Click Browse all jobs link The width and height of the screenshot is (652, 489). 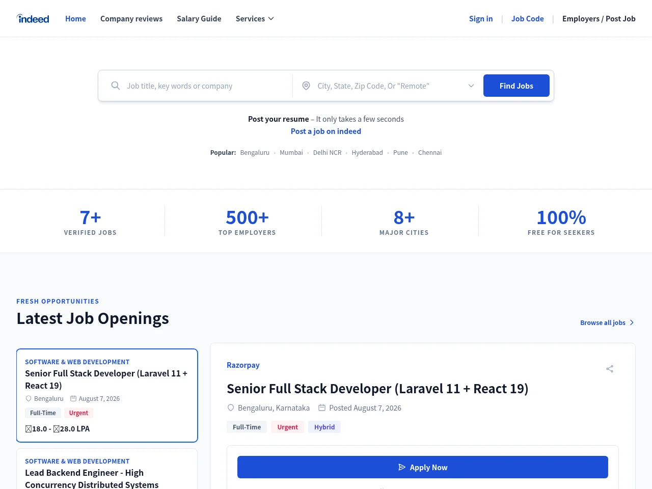(607, 322)
